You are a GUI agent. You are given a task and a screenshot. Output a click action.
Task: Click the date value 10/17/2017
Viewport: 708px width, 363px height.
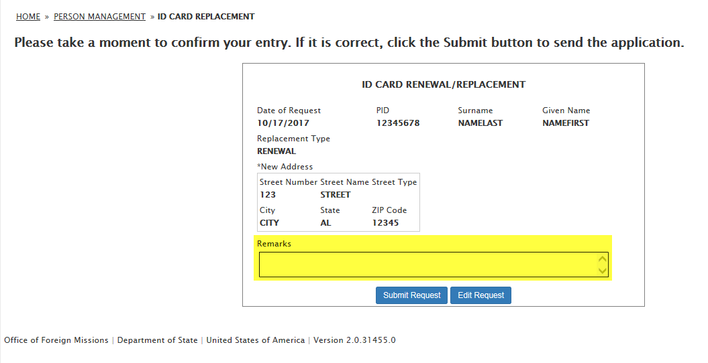(283, 123)
